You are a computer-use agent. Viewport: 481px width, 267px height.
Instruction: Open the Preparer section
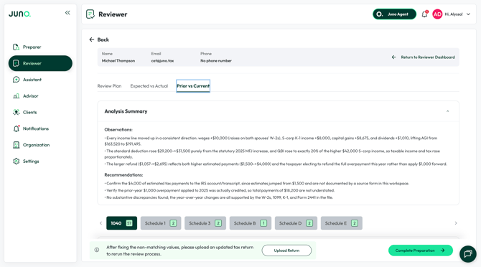coord(40,47)
